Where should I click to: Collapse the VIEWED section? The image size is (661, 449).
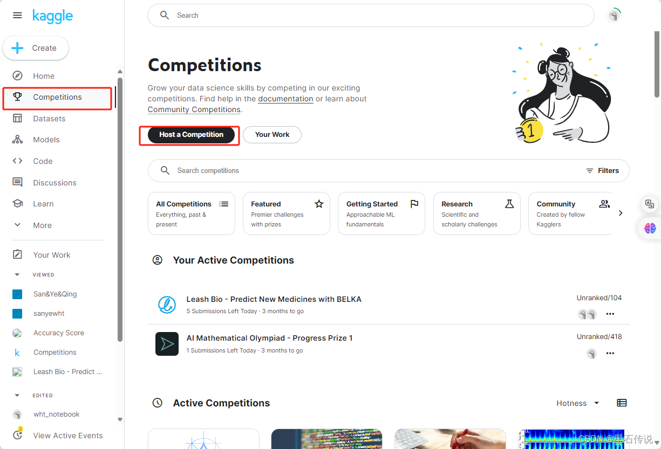point(17,274)
